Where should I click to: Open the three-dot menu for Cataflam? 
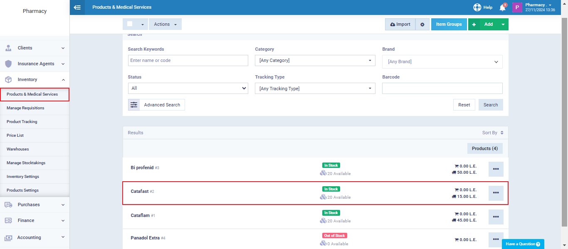tap(496, 217)
